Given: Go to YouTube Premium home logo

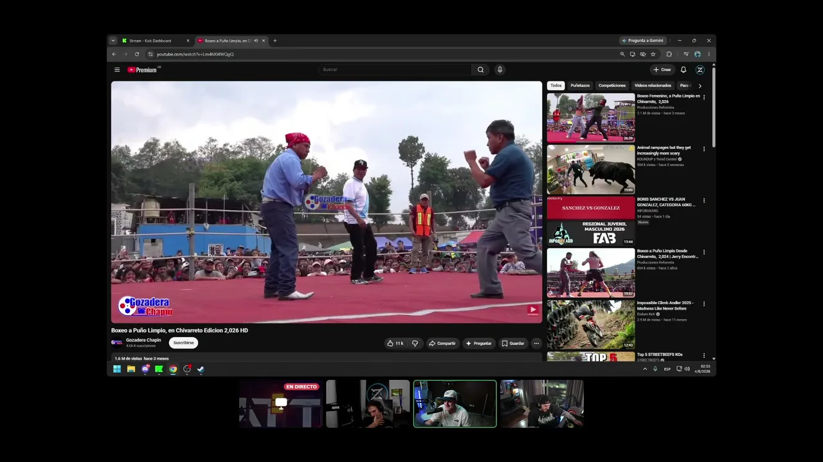Looking at the screenshot, I should (x=142, y=70).
